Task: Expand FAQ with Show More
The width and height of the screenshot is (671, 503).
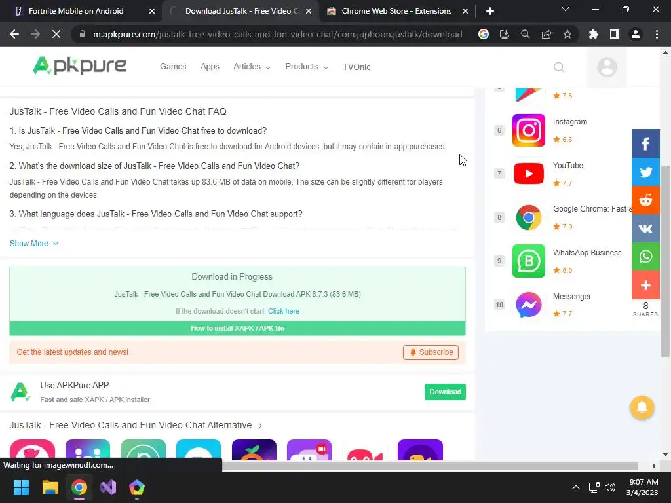Action: [x=34, y=244]
